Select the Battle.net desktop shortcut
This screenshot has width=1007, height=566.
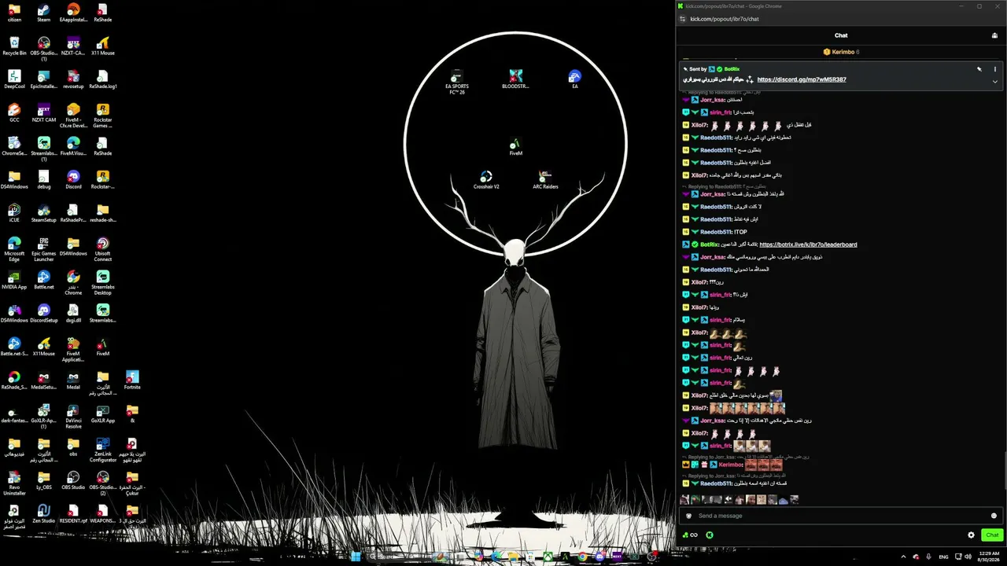44,280
